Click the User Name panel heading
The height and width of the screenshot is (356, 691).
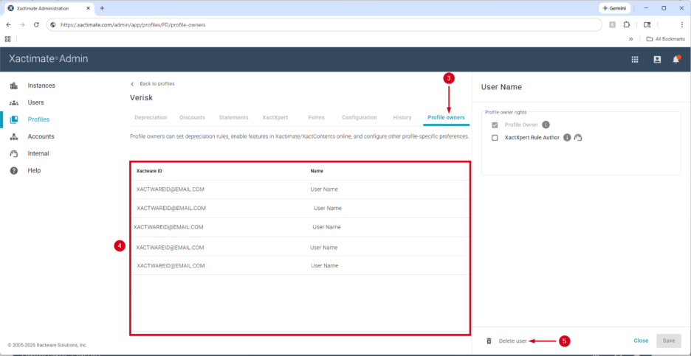(501, 87)
